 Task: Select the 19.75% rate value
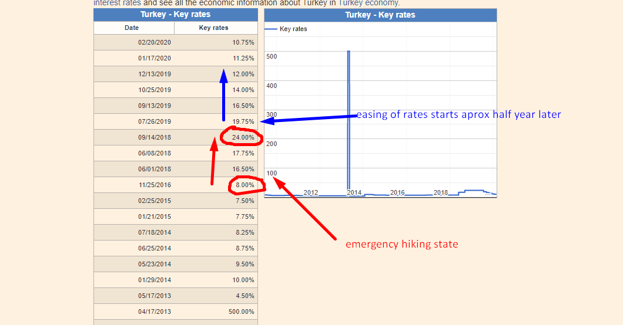pyautogui.click(x=243, y=121)
